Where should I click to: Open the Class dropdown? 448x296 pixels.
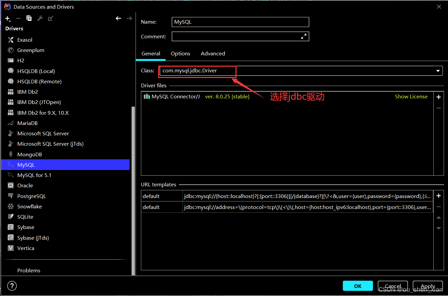point(438,71)
